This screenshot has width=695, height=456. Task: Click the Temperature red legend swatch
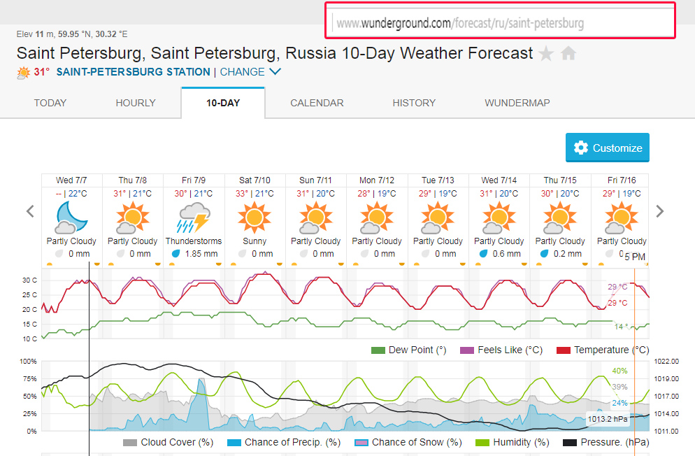(564, 350)
